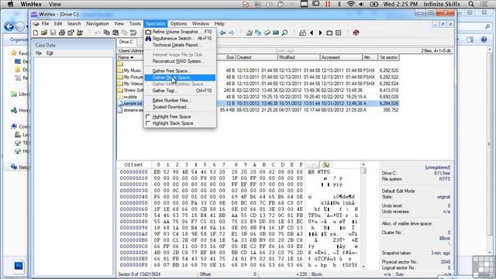
Task: Select the Drive C: tab
Action: tap(126, 42)
